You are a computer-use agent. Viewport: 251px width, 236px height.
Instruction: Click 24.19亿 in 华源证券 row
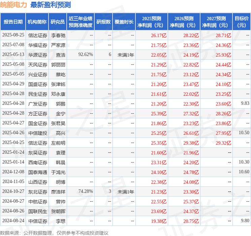pos(191,55)
